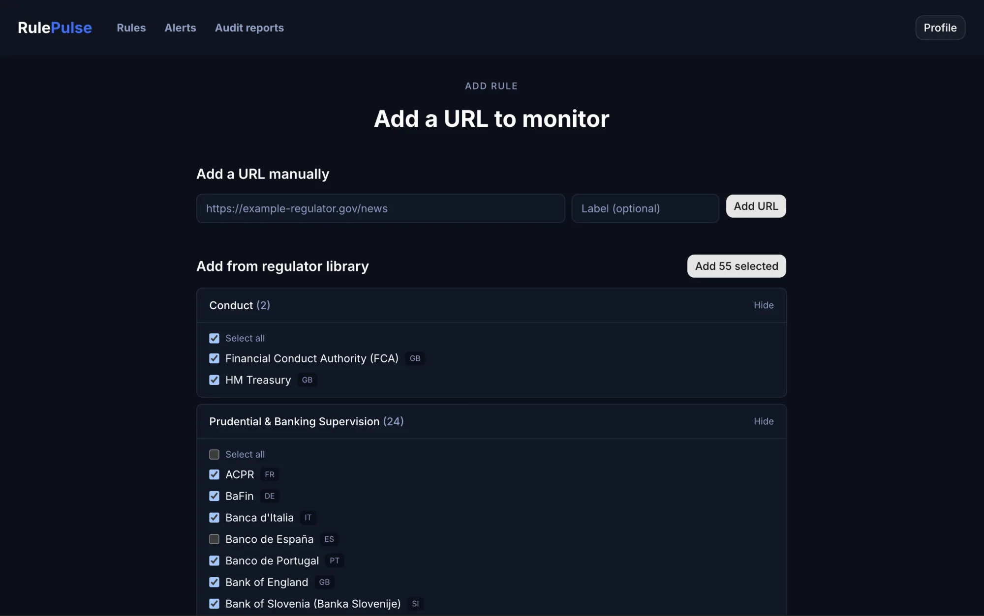Focus the regulator URL input field
Screen dimensions: 984x616
pyautogui.click(x=380, y=208)
